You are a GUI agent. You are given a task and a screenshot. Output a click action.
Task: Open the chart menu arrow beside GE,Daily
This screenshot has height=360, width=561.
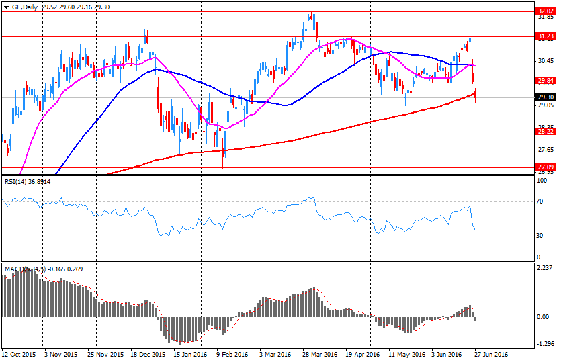pos(6,7)
